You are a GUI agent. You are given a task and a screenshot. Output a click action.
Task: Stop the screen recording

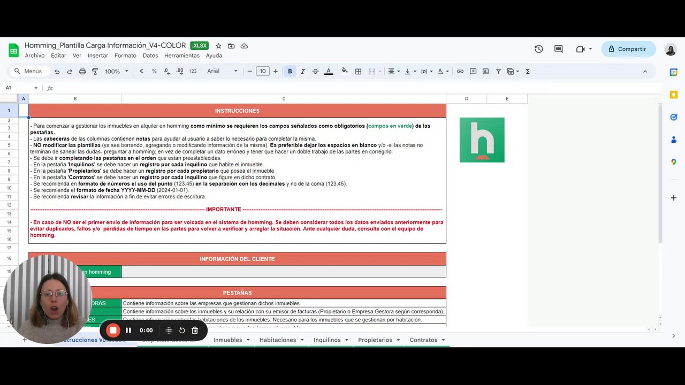pos(113,330)
